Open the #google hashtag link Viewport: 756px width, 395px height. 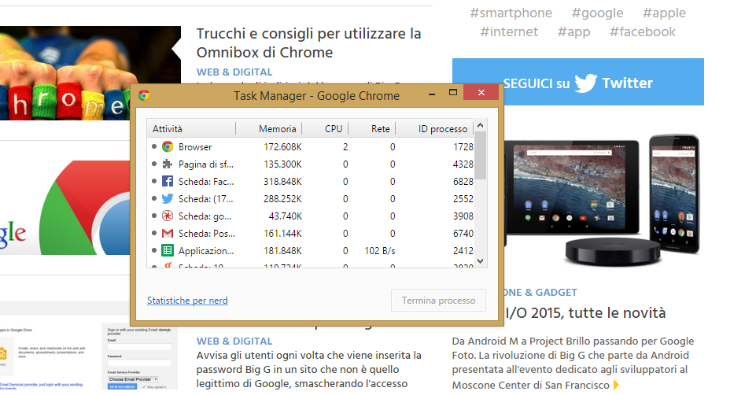point(597,13)
